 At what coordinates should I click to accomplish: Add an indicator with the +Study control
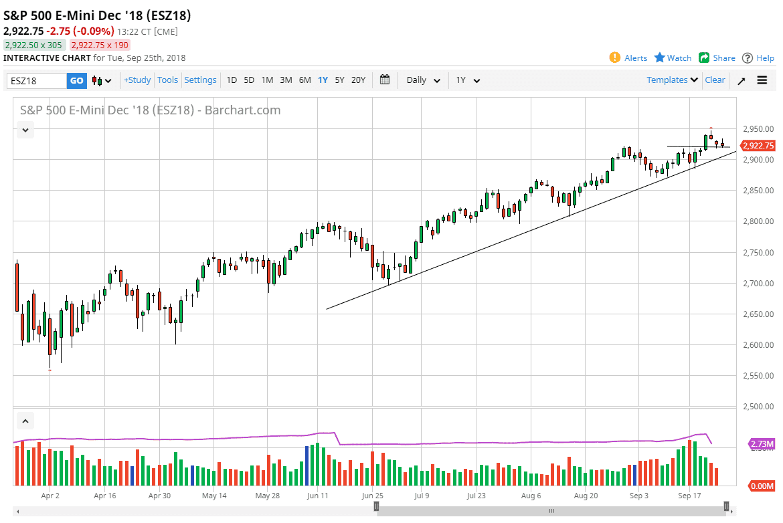click(137, 80)
